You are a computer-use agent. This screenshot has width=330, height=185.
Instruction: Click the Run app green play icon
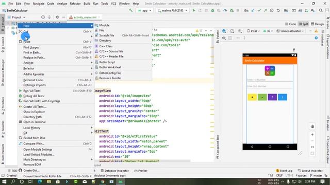pyautogui.click(x=194, y=10)
